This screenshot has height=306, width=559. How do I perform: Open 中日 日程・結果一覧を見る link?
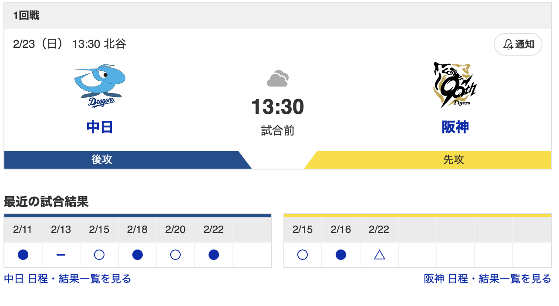(67, 279)
